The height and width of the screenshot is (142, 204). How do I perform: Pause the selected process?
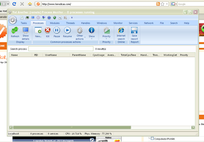click(x=57, y=32)
